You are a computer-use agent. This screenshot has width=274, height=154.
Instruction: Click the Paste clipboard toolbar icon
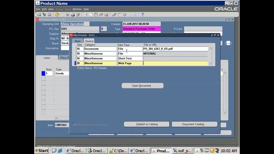96,15
